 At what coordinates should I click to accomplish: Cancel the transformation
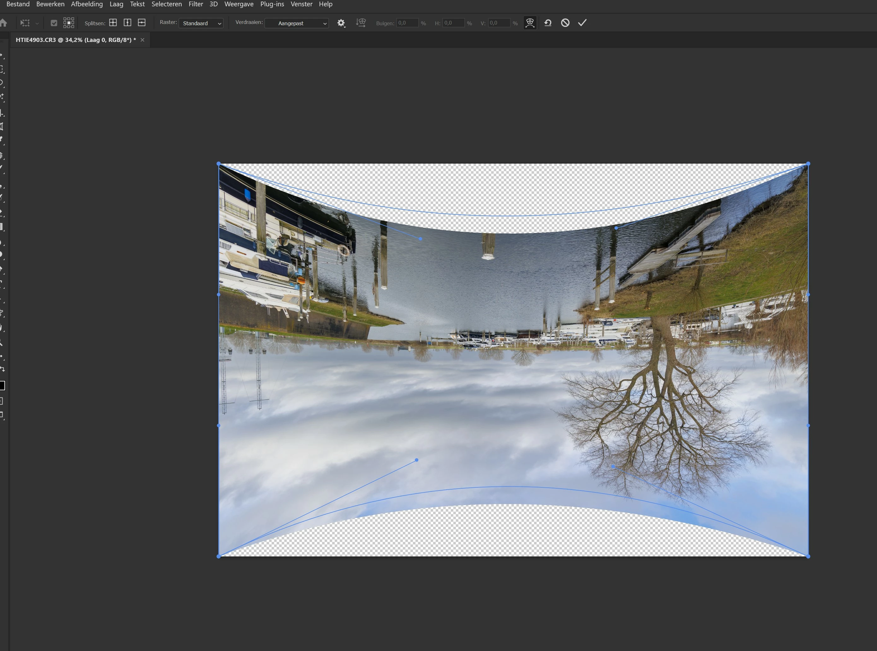click(565, 22)
